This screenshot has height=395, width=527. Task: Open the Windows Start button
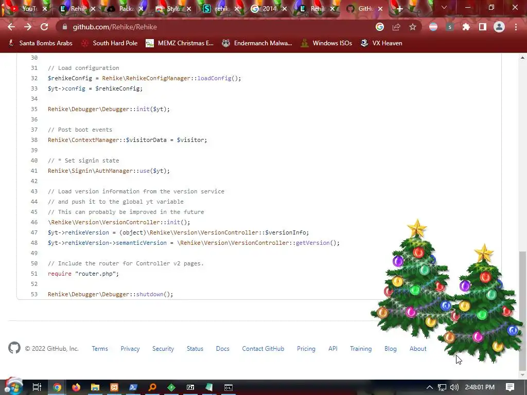click(13, 387)
